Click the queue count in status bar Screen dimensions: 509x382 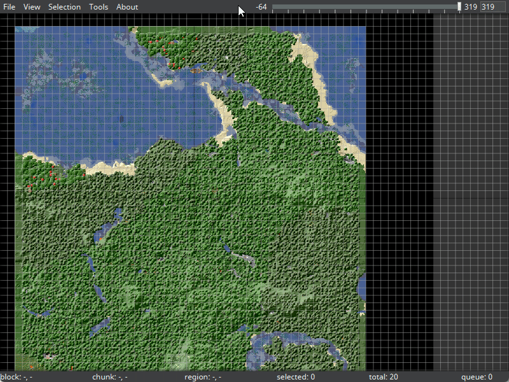(477, 377)
